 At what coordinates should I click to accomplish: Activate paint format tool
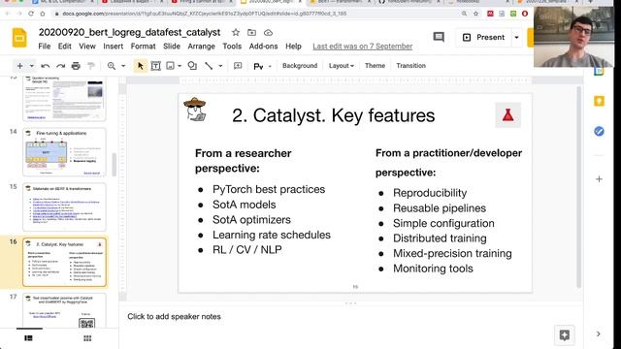[90, 66]
